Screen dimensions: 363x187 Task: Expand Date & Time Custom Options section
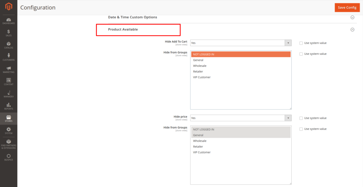tap(352, 17)
